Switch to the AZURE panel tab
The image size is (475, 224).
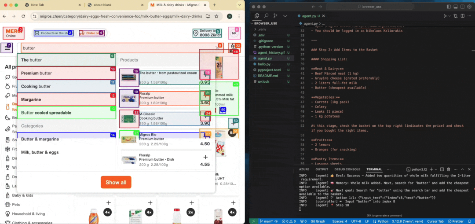tap(304, 169)
